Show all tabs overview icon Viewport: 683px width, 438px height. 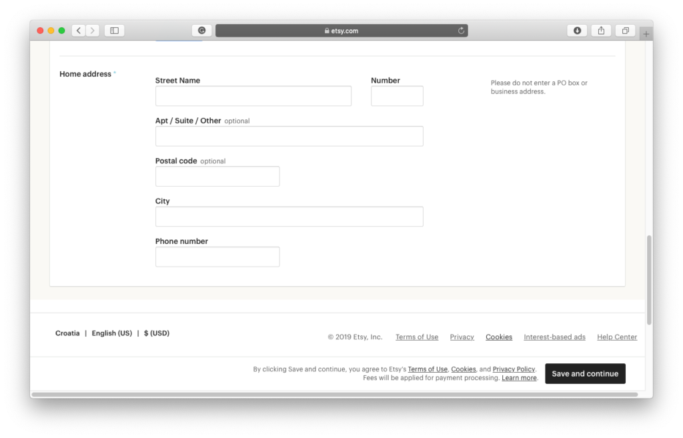coord(626,31)
